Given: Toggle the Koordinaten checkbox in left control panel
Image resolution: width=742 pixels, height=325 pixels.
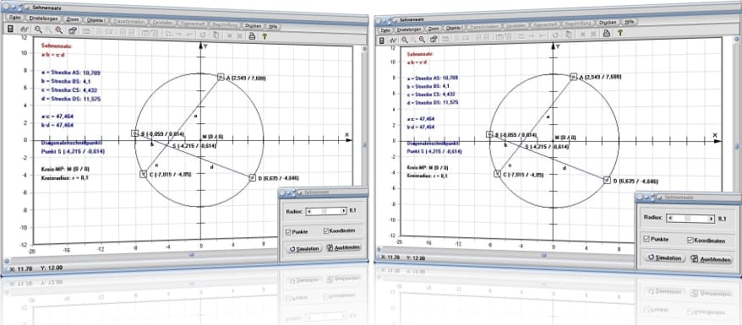Looking at the screenshot, I should coord(326,231).
